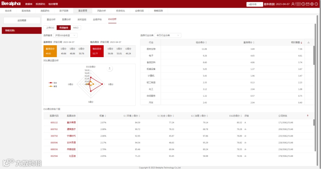Open the 投资研究 top menu
Viewport: 321px width, 169px height.
[x=40, y=4]
